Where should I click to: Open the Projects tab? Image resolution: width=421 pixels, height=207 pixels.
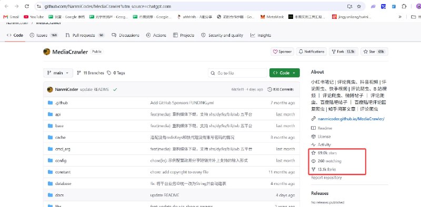tap(184, 35)
